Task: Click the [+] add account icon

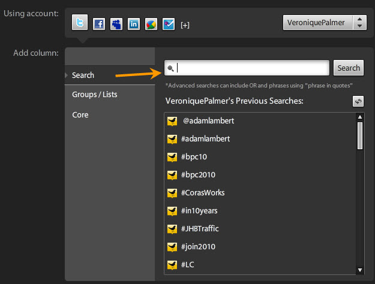Action: (185, 25)
